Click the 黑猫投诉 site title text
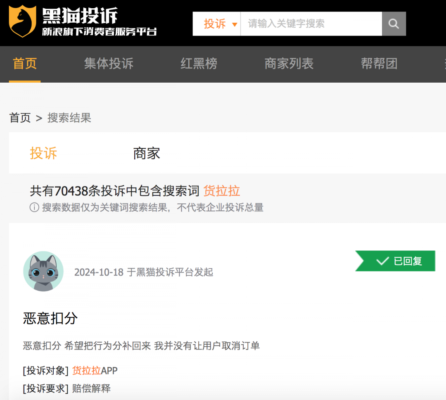Image resolution: width=446 pixels, height=400 pixels. click(80, 15)
